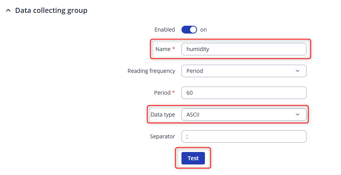Click the Data collecting group heading
The image size is (341, 175).
click(51, 11)
